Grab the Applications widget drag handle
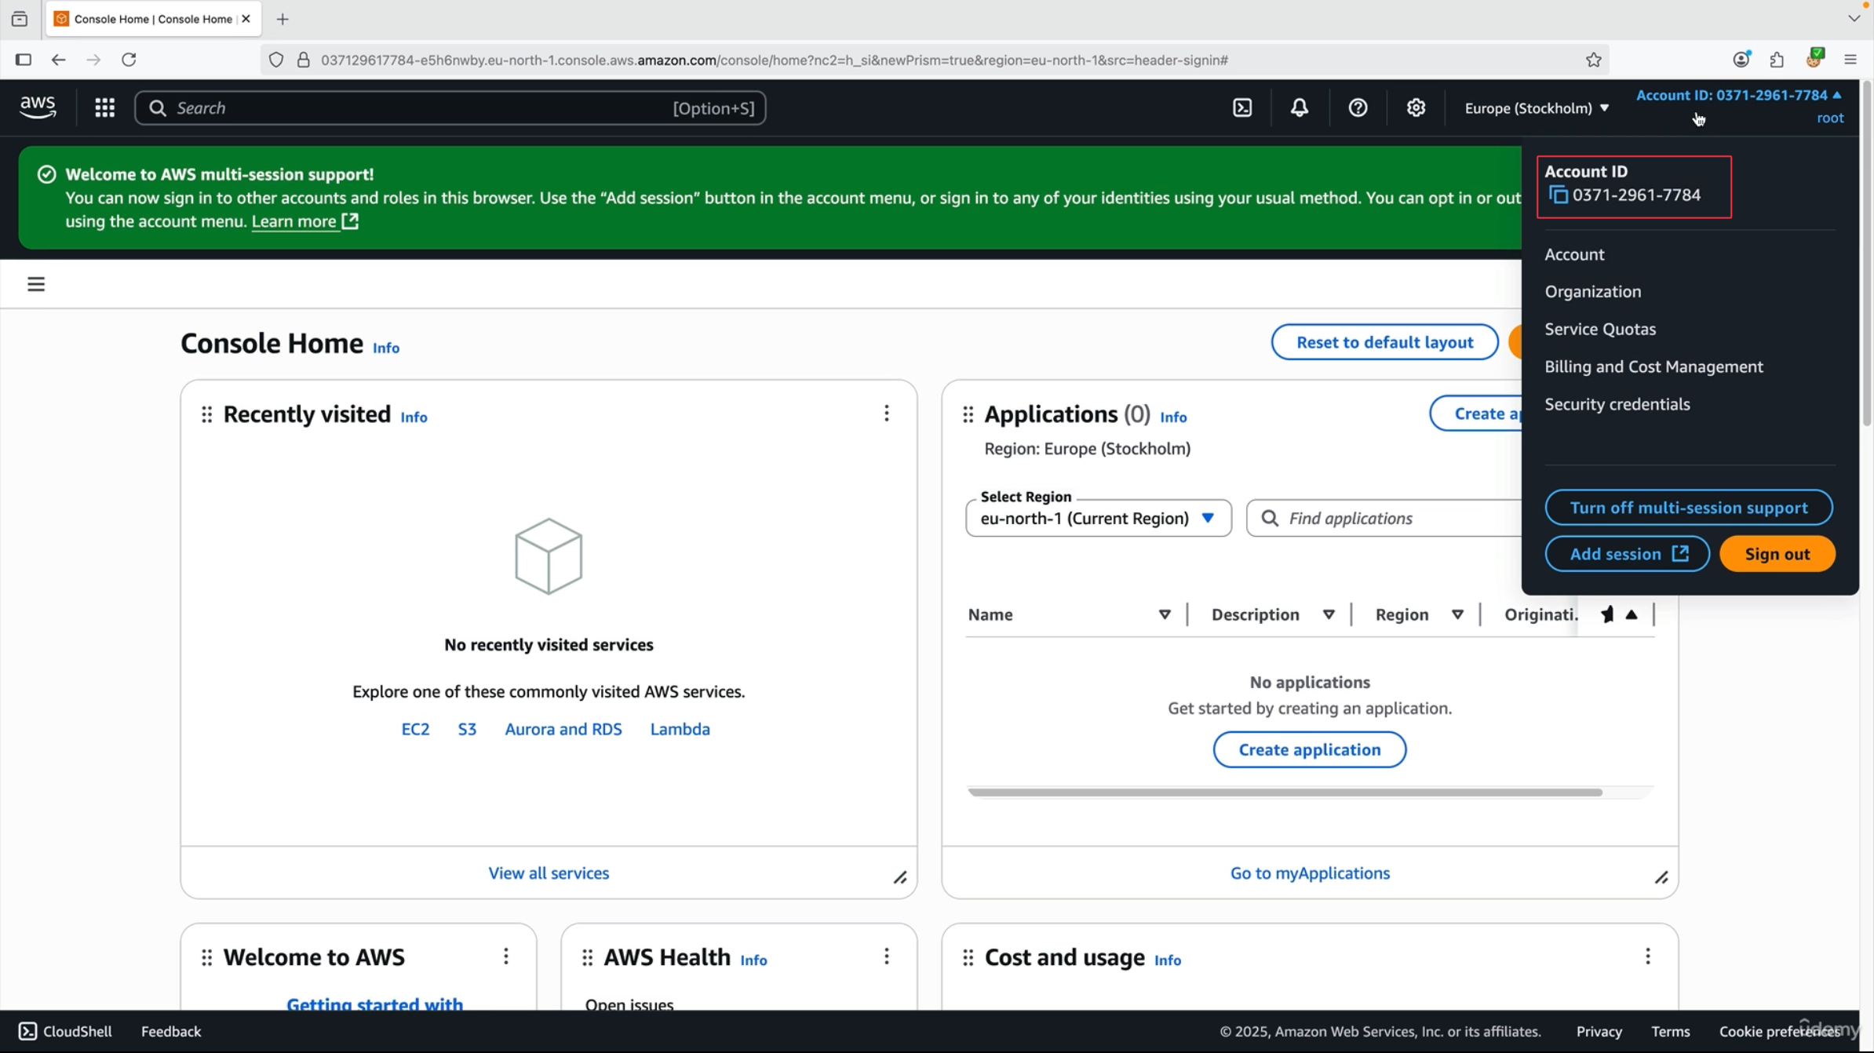1874x1053 pixels. tap(968, 414)
